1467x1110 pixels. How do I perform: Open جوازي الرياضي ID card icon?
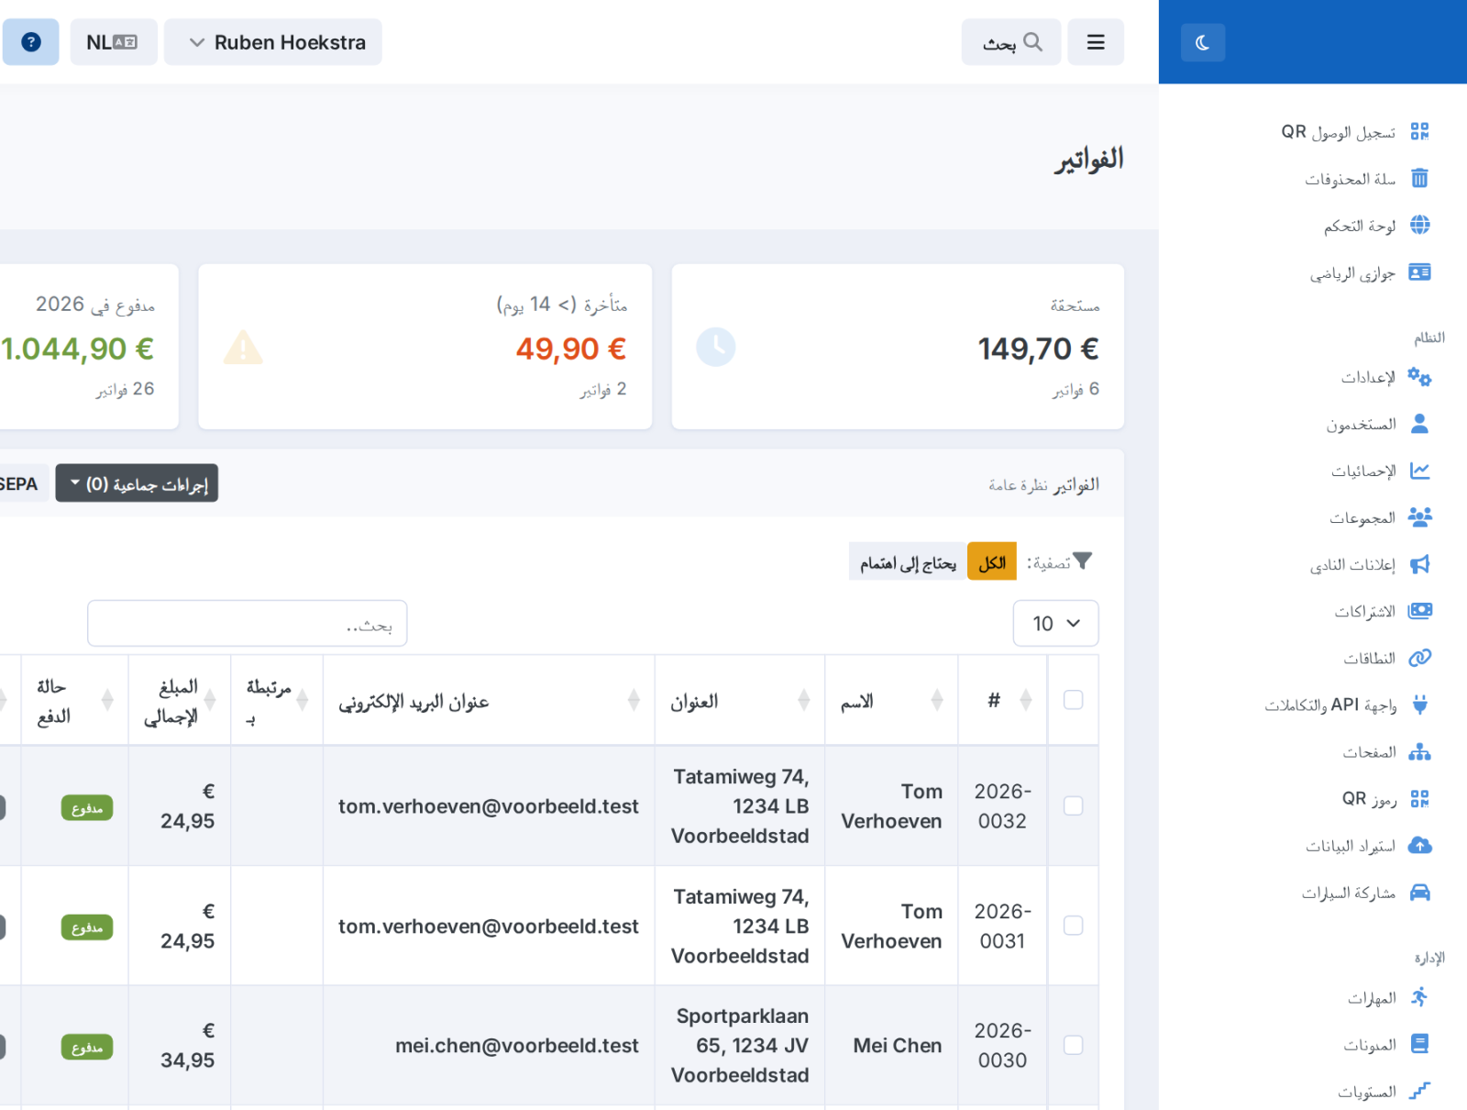[1419, 272]
